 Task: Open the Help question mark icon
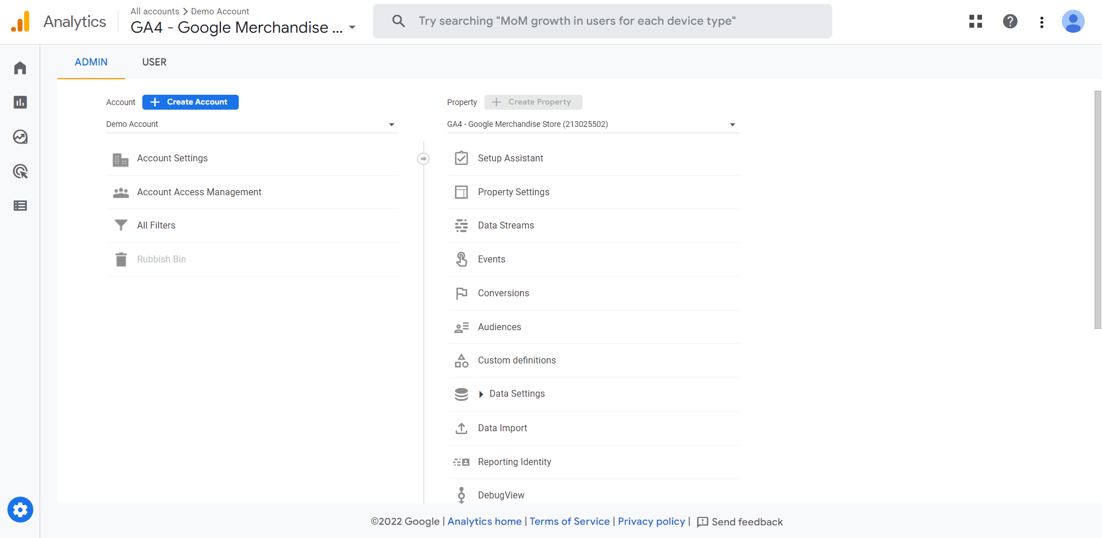(x=1010, y=21)
